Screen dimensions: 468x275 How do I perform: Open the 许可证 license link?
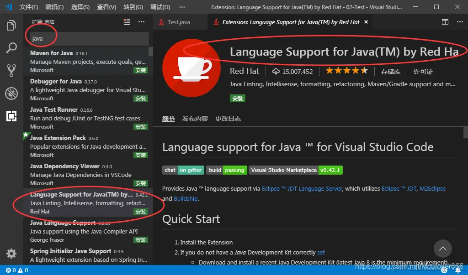tap(423, 72)
